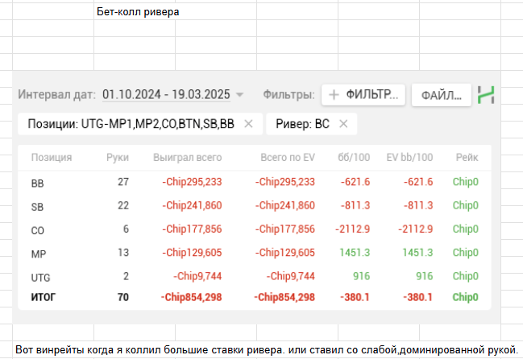
Task: Click the Интервал дат label
Action: tap(56, 94)
